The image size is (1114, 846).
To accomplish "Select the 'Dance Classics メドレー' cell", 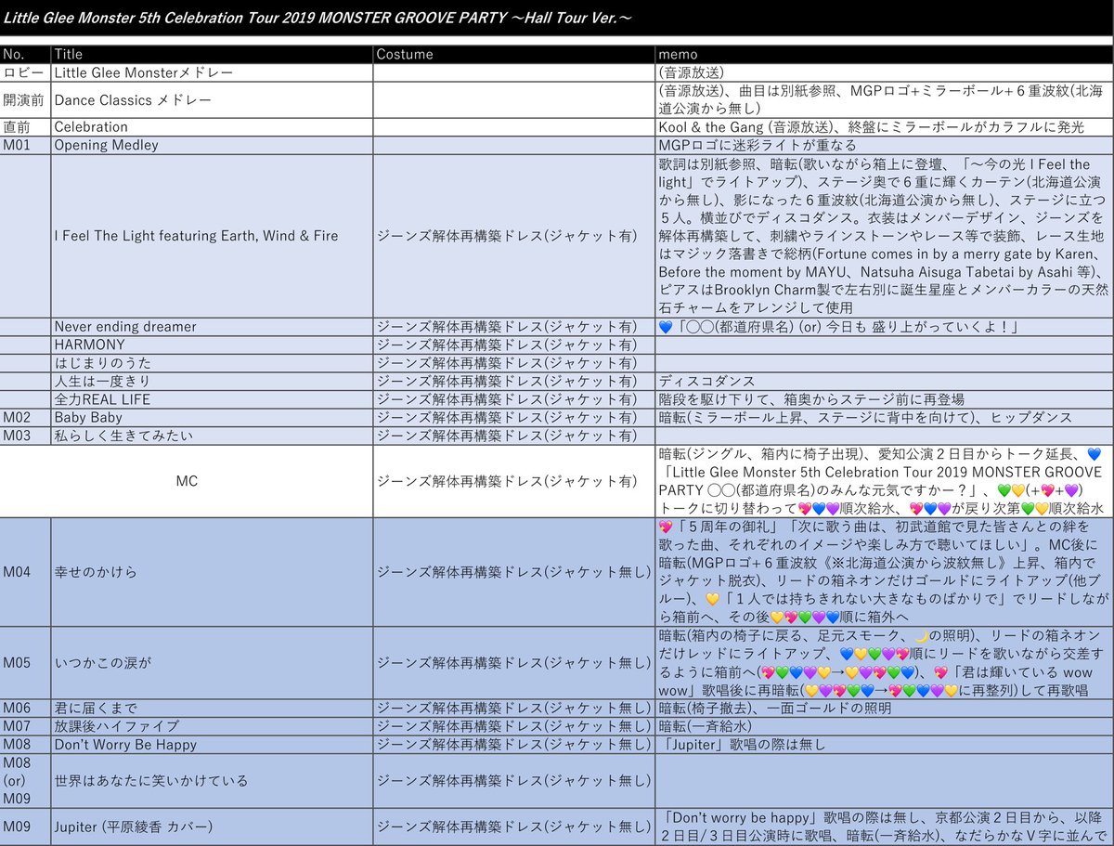I will pyautogui.click(x=213, y=99).
